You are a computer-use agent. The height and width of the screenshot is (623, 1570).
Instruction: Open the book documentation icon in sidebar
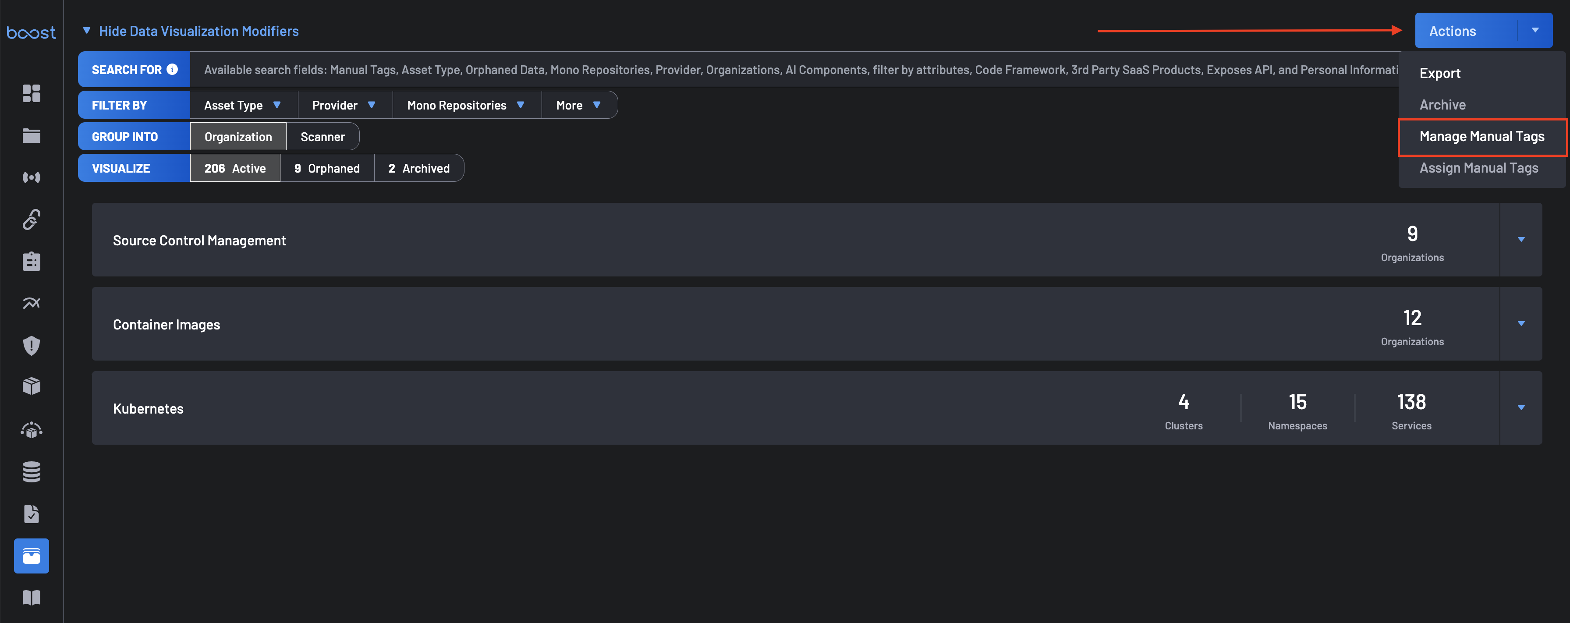click(32, 598)
